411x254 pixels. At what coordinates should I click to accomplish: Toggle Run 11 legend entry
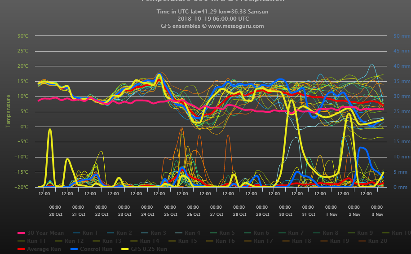pyautogui.click(x=31, y=241)
